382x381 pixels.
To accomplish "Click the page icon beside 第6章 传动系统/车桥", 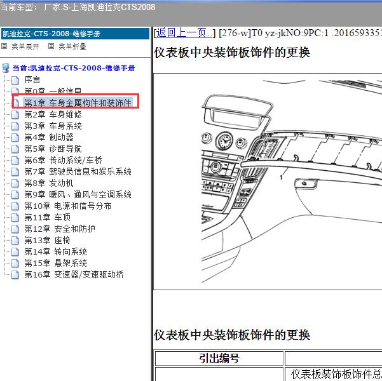I will pyautogui.click(x=15, y=161).
